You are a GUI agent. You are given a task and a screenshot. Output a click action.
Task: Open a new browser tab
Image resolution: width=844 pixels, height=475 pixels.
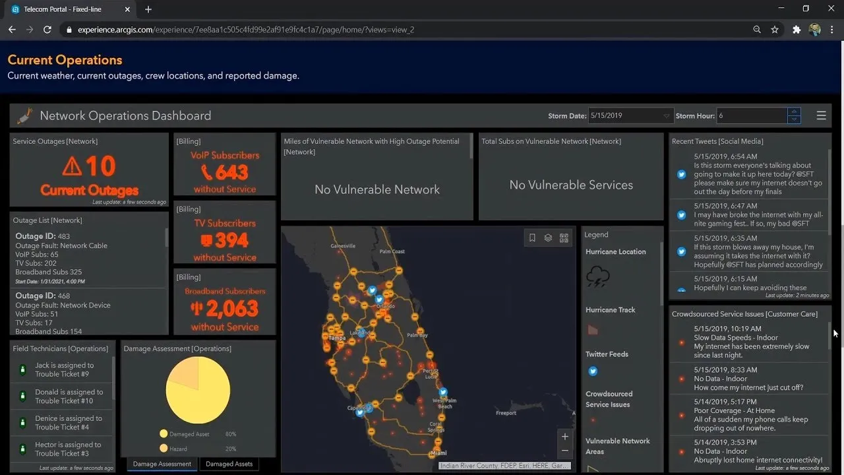click(148, 9)
